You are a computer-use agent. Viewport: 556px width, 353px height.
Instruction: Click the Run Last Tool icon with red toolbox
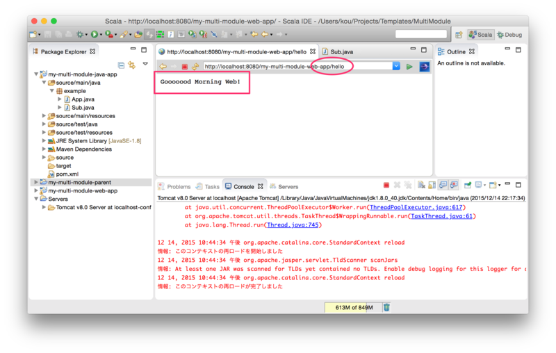109,34
